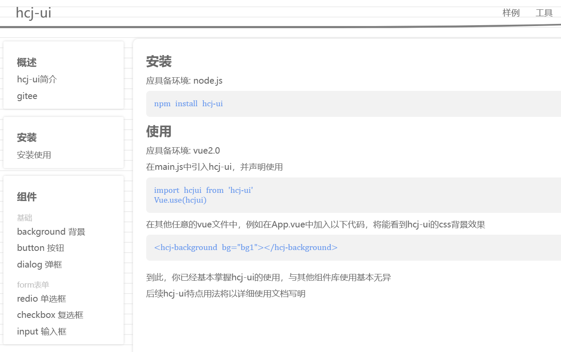This screenshot has height=352, width=561.
Task: Click the 基础 group label
Action: [x=25, y=218]
